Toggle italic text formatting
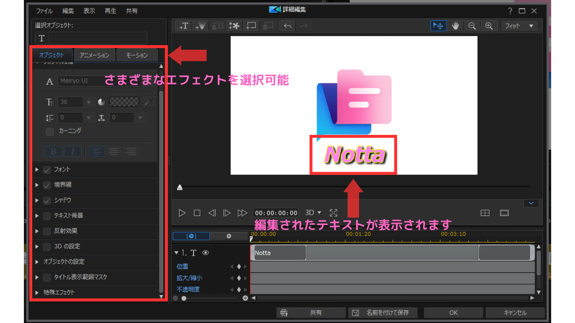Screen dimensions: 575x323 (72, 151)
